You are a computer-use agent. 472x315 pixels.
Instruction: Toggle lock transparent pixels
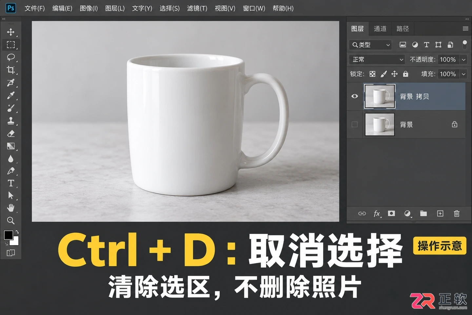pos(373,74)
